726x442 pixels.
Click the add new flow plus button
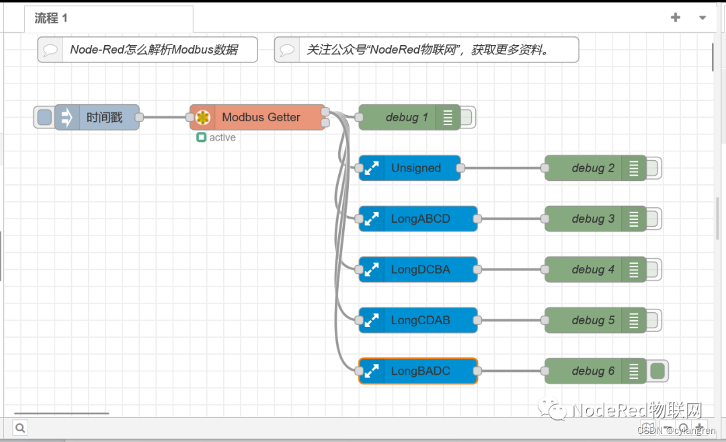675,18
